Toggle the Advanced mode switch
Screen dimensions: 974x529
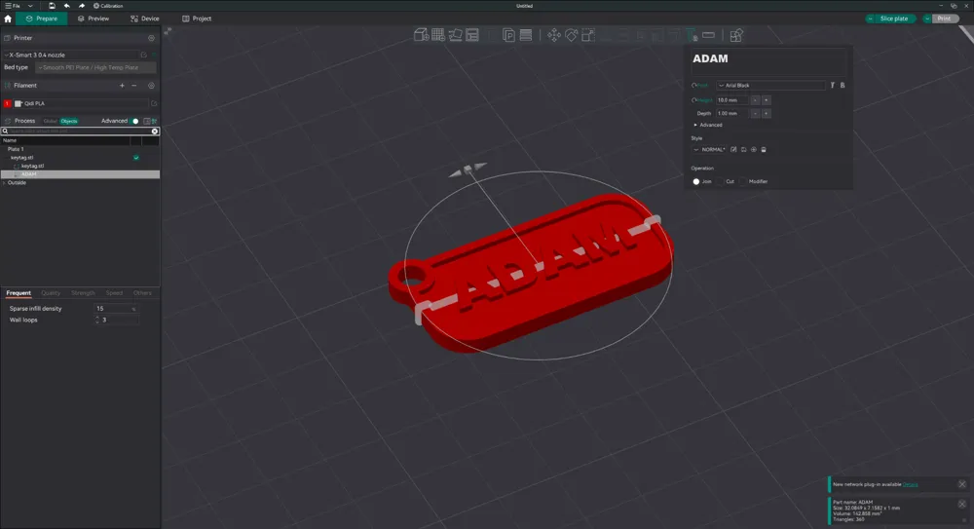click(134, 121)
